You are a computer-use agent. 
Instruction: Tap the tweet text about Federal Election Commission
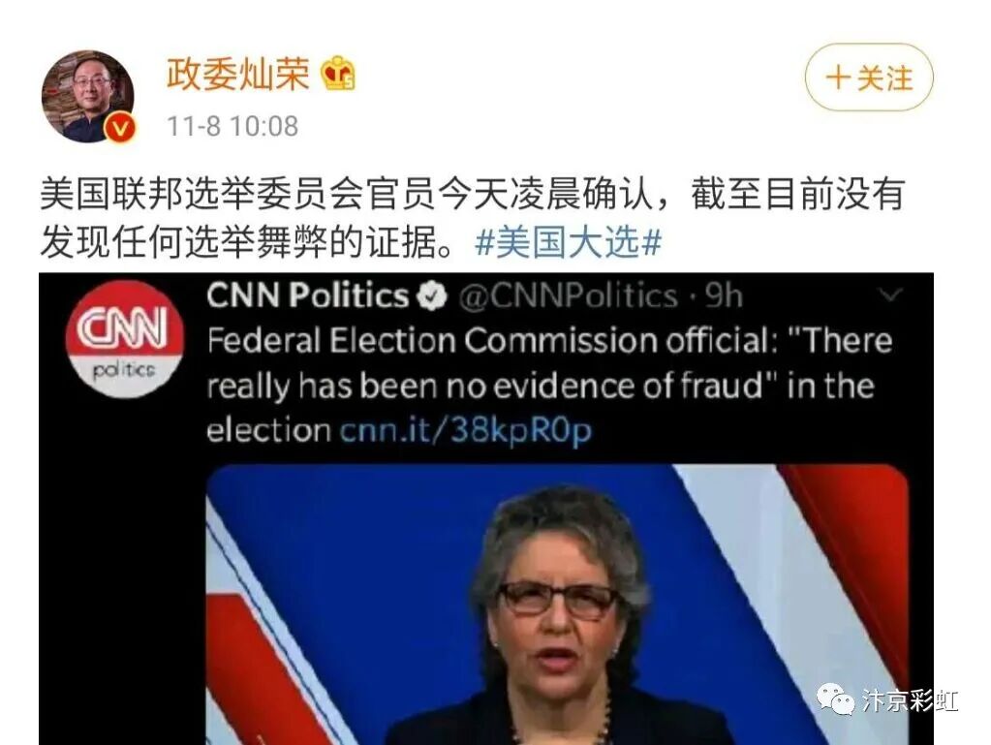550,386
